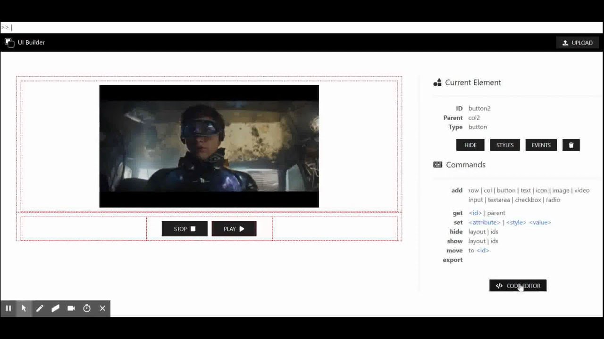Click in the command input bar
The image size is (604, 339).
(302, 27)
